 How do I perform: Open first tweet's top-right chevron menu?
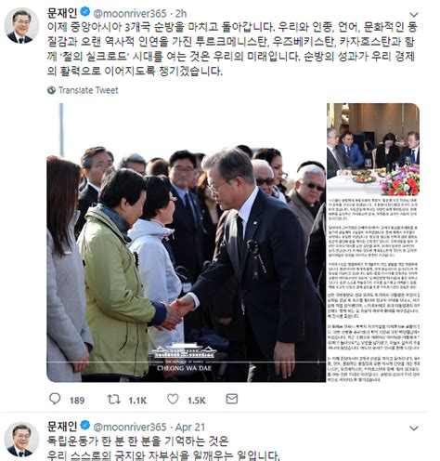[414, 14]
